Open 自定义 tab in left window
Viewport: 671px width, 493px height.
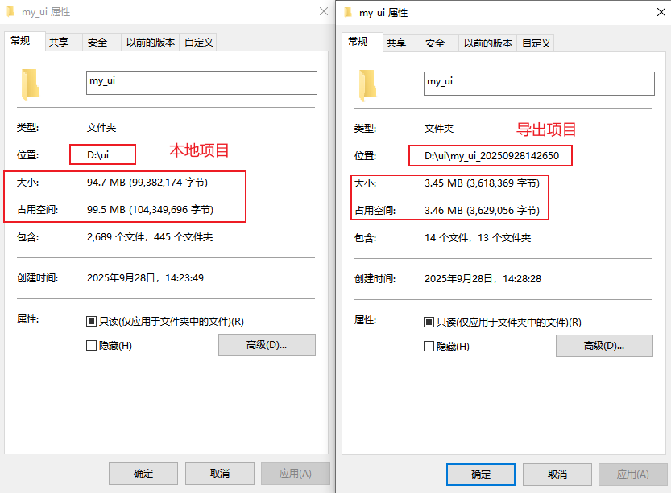198,43
